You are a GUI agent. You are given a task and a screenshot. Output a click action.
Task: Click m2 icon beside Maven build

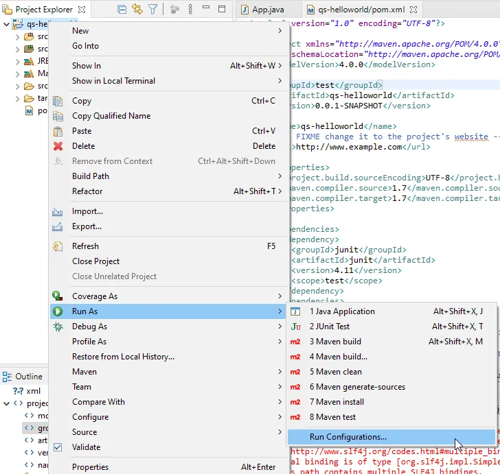point(295,342)
